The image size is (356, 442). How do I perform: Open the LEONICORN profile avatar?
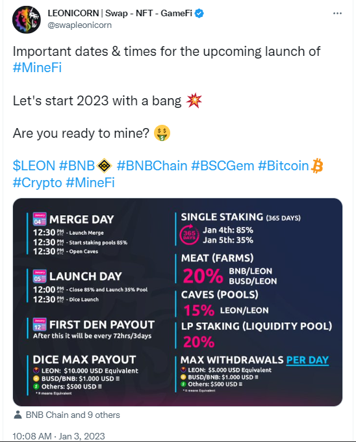click(x=27, y=19)
